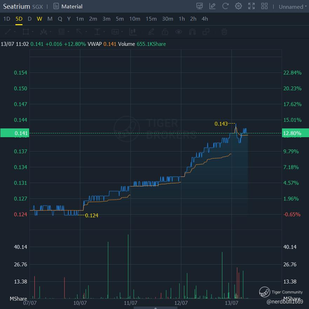Screen dimensions: 309x309
Task: Toggle drawings visibility eye icon
Action: 179,31
